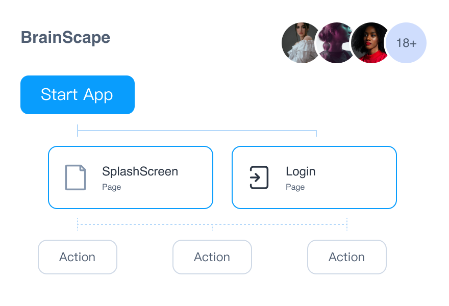
Task: Click the Page subtitle under Login
Action: (295, 187)
